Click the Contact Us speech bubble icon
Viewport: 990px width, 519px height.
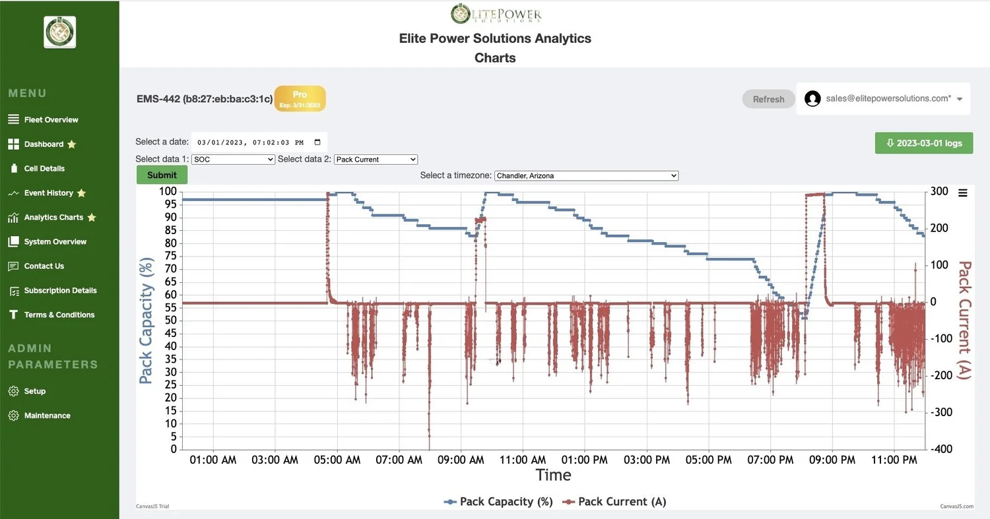point(13,266)
